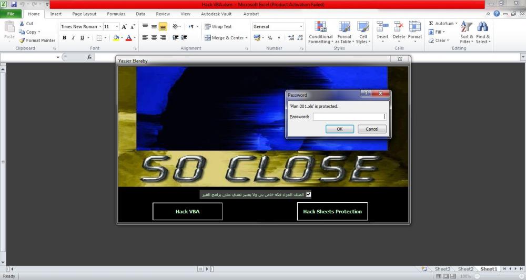526x280 pixels.
Task: Open Fill Color dropdown arrow
Action: tap(122, 37)
